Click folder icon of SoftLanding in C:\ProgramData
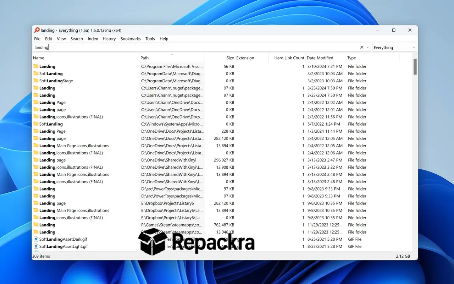Viewport: 454px width, 284px height. tap(36, 73)
